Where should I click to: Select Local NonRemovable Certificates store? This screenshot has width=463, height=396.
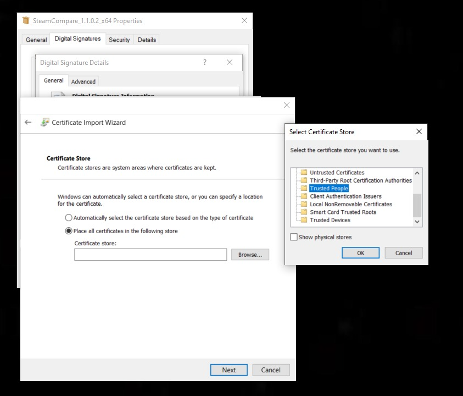[351, 204]
